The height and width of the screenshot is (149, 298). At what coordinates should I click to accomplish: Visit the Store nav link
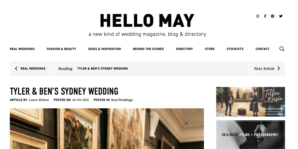coord(210,49)
